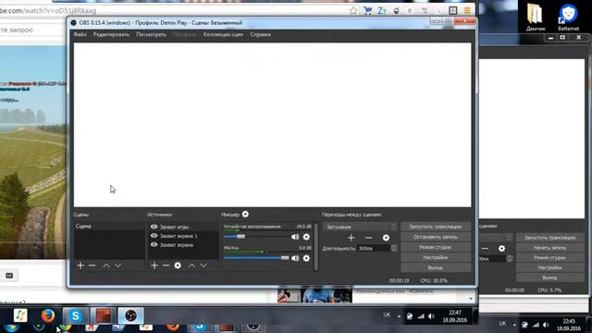Select the Захват игры source row
Screen dimensions: 592x333
click(183, 227)
